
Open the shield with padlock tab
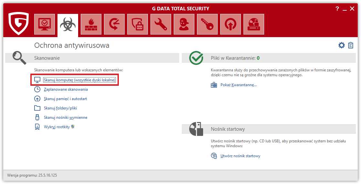(x=138, y=24)
